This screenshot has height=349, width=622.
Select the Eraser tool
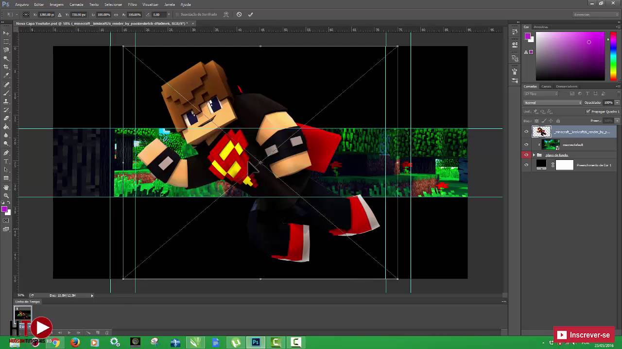pyautogui.click(x=6, y=118)
